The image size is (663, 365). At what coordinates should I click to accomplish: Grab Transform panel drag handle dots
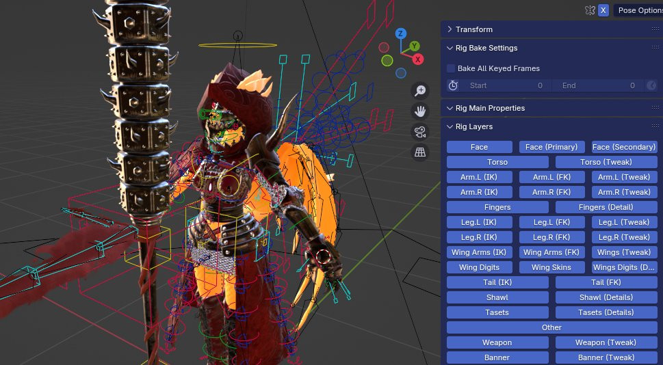click(x=655, y=29)
